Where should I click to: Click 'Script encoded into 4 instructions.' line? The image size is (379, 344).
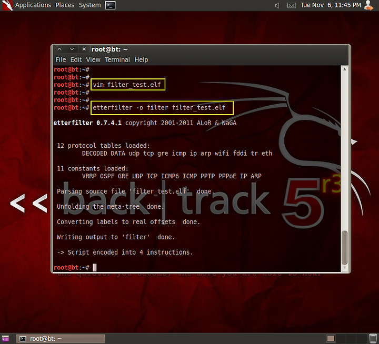pyautogui.click(x=125, y=252)
